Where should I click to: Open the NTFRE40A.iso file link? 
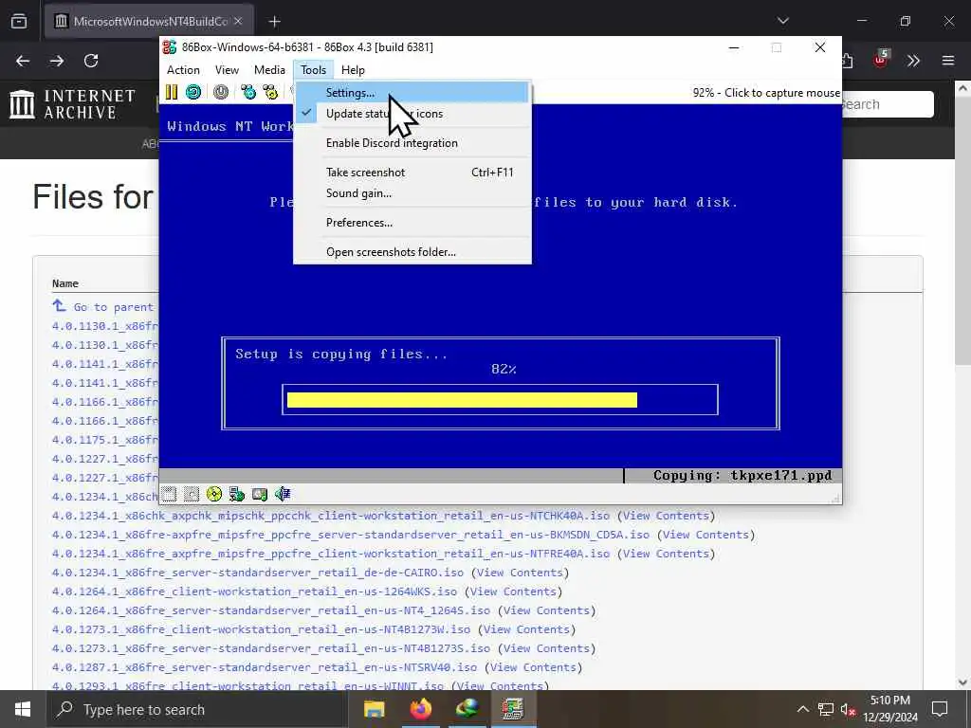point(331,554)
